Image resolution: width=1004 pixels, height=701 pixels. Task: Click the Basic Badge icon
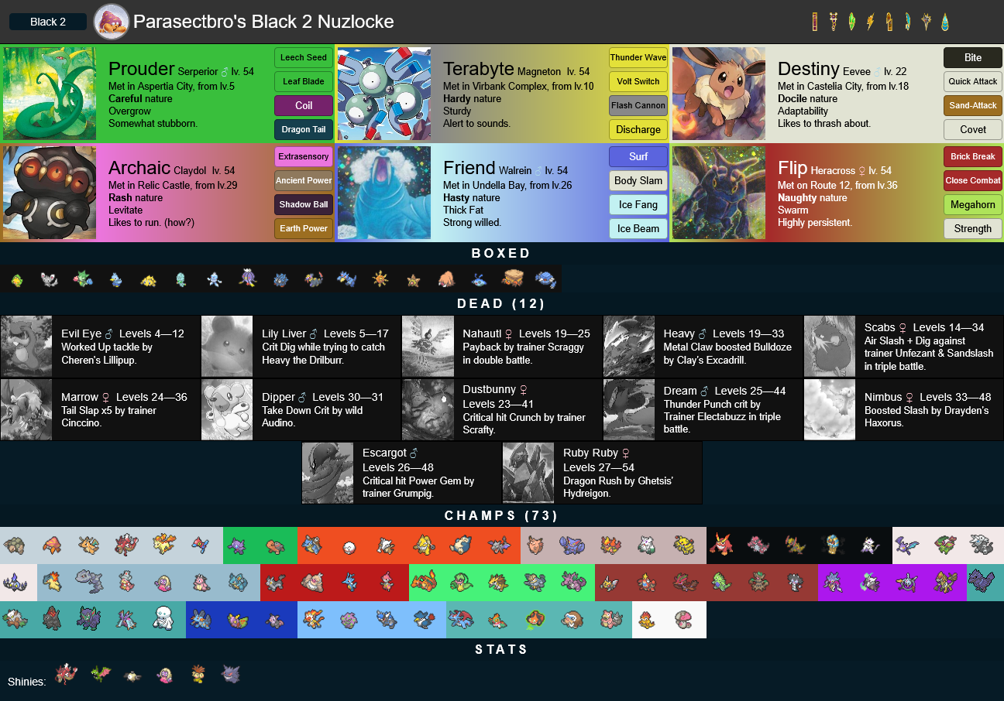click(x=815, y=22)
